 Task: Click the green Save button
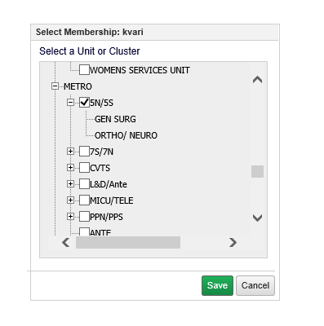pos(217,285)
